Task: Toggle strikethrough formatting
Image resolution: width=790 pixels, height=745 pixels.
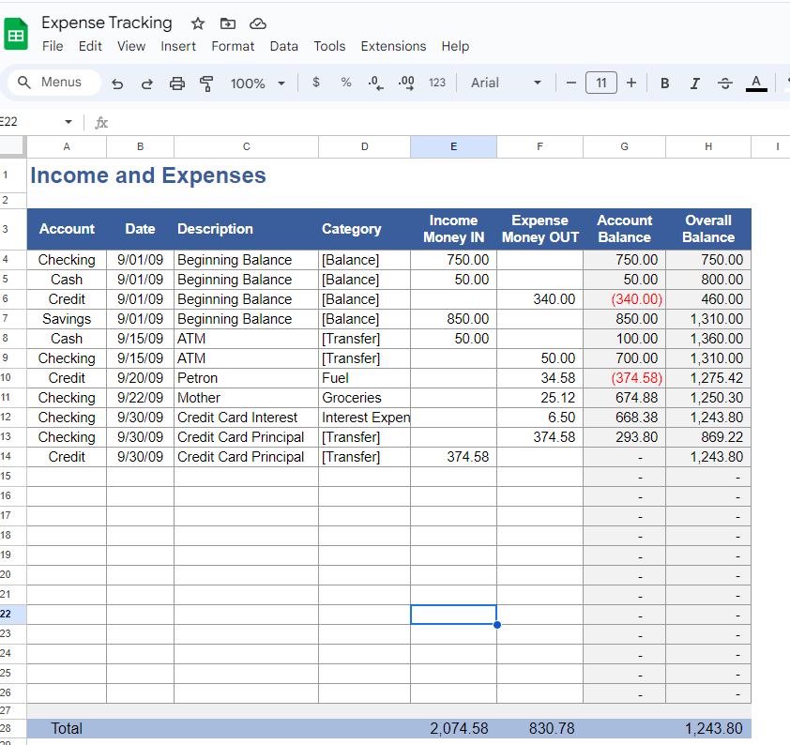Action: [725, 84]
